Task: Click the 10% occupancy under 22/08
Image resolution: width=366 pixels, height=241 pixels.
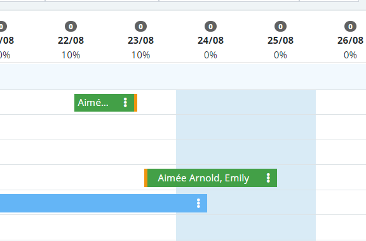Action: [71, 55]
